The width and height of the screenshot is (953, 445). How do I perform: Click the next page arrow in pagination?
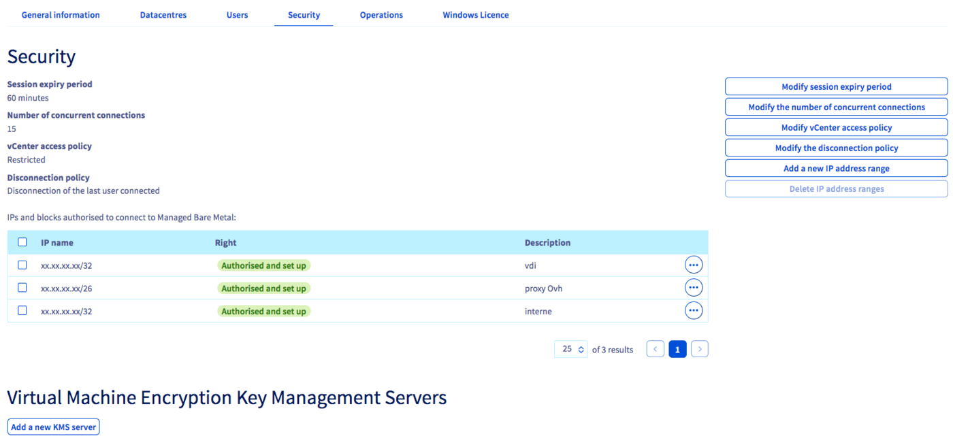click(x=700, y=348)
